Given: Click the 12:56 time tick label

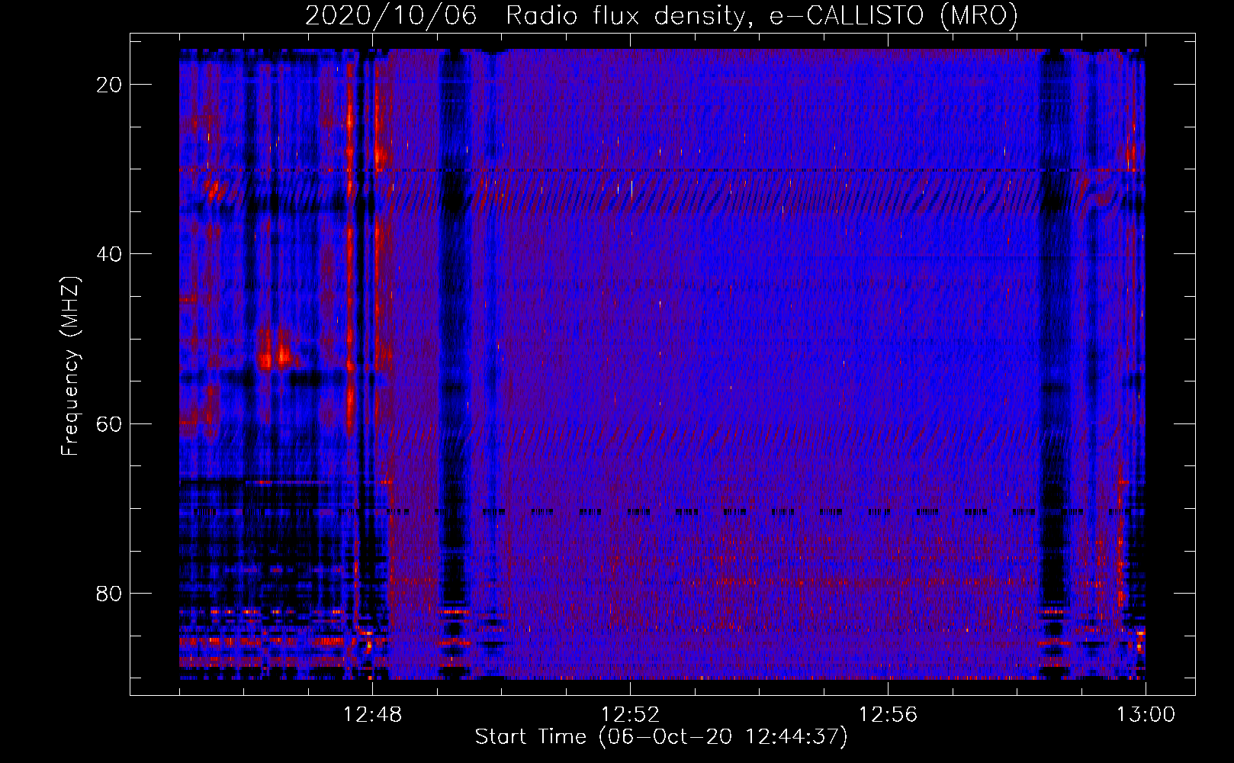Looking at the screenshot, I should coord(888,715).
